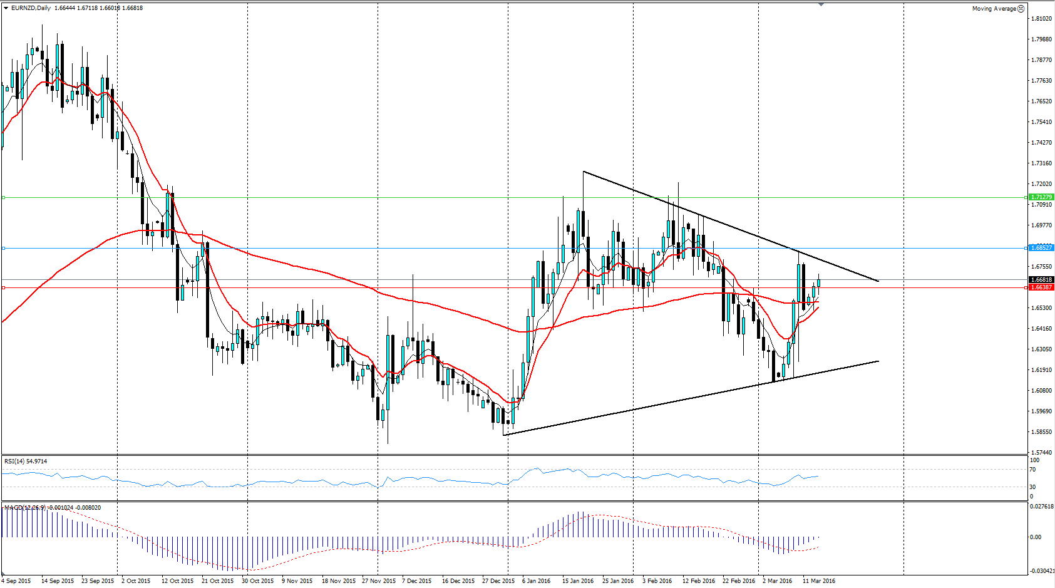Click the black 1.66818 current price tag
The image size is (1055, 588).
1041,280
